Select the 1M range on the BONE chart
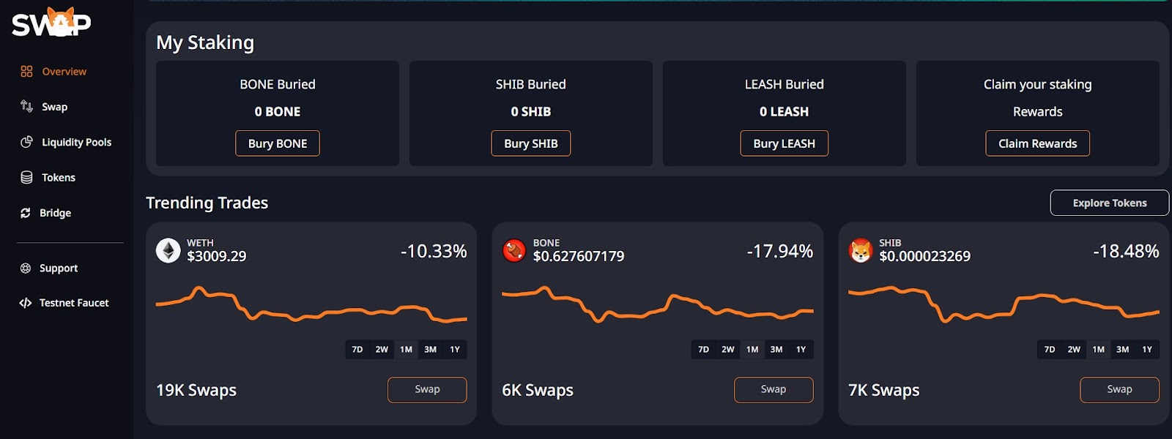This screenshot has width=1172, height=439. pos(752,350)
